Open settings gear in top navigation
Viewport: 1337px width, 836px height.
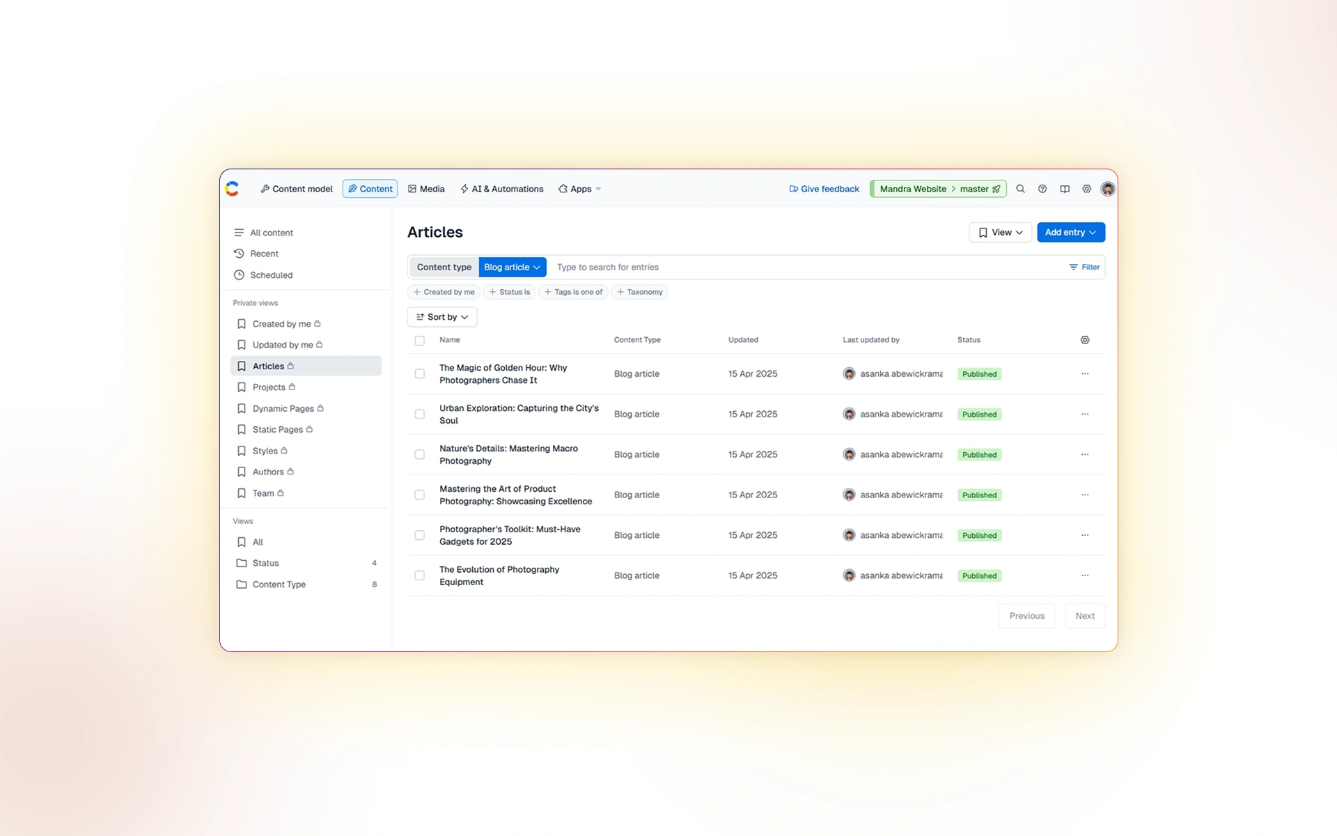point(1086,189)
